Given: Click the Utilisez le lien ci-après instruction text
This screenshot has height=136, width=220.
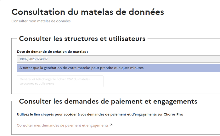Looking at the screenshot, I should (100, 114).
